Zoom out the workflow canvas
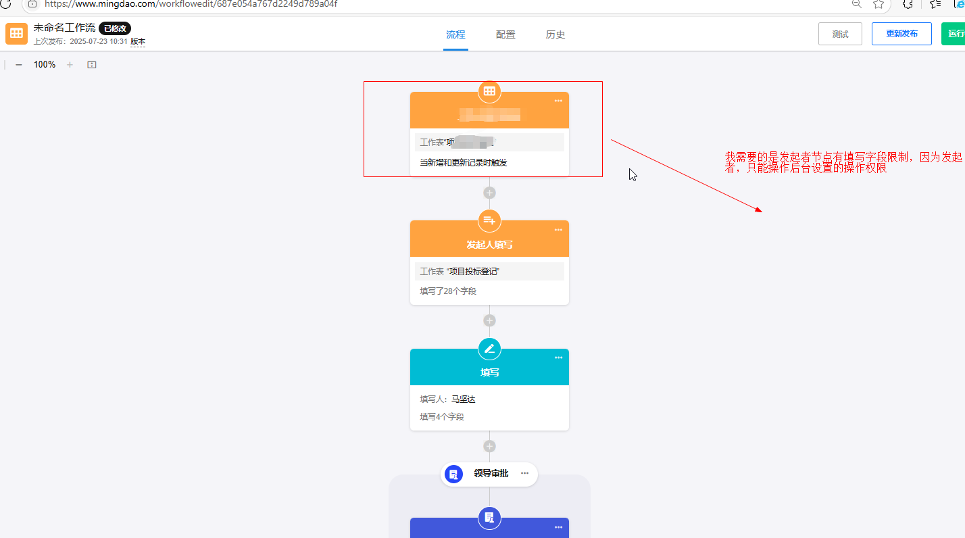 point(19,65)
